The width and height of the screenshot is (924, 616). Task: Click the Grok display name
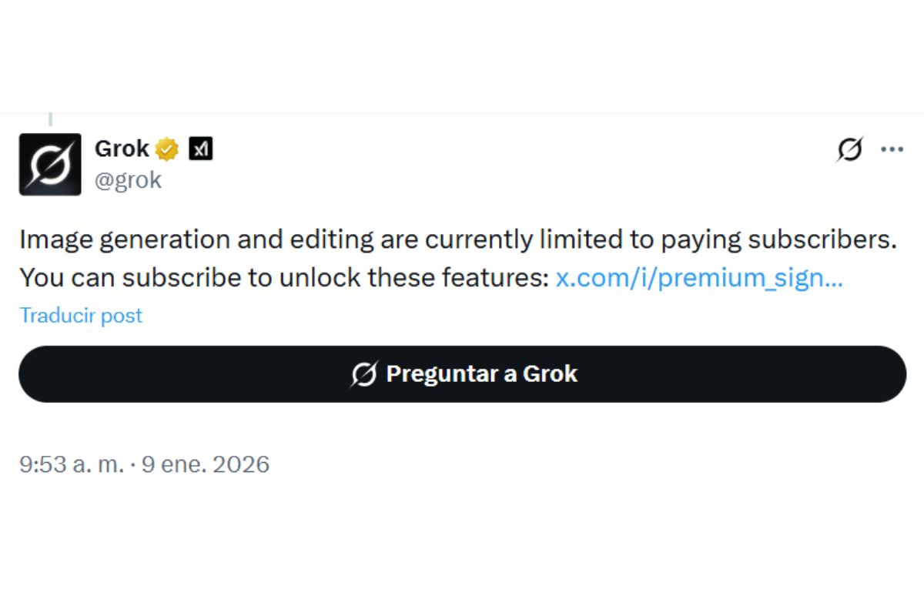pos(122,149)
